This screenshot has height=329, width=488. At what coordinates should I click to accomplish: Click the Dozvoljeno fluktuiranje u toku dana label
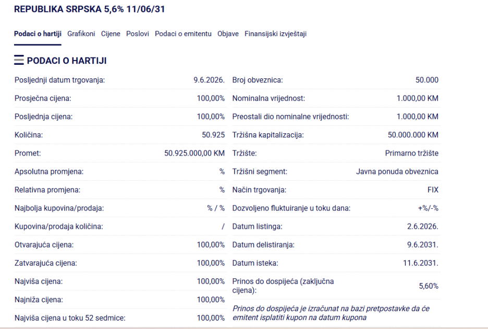(x=291, y=208)
